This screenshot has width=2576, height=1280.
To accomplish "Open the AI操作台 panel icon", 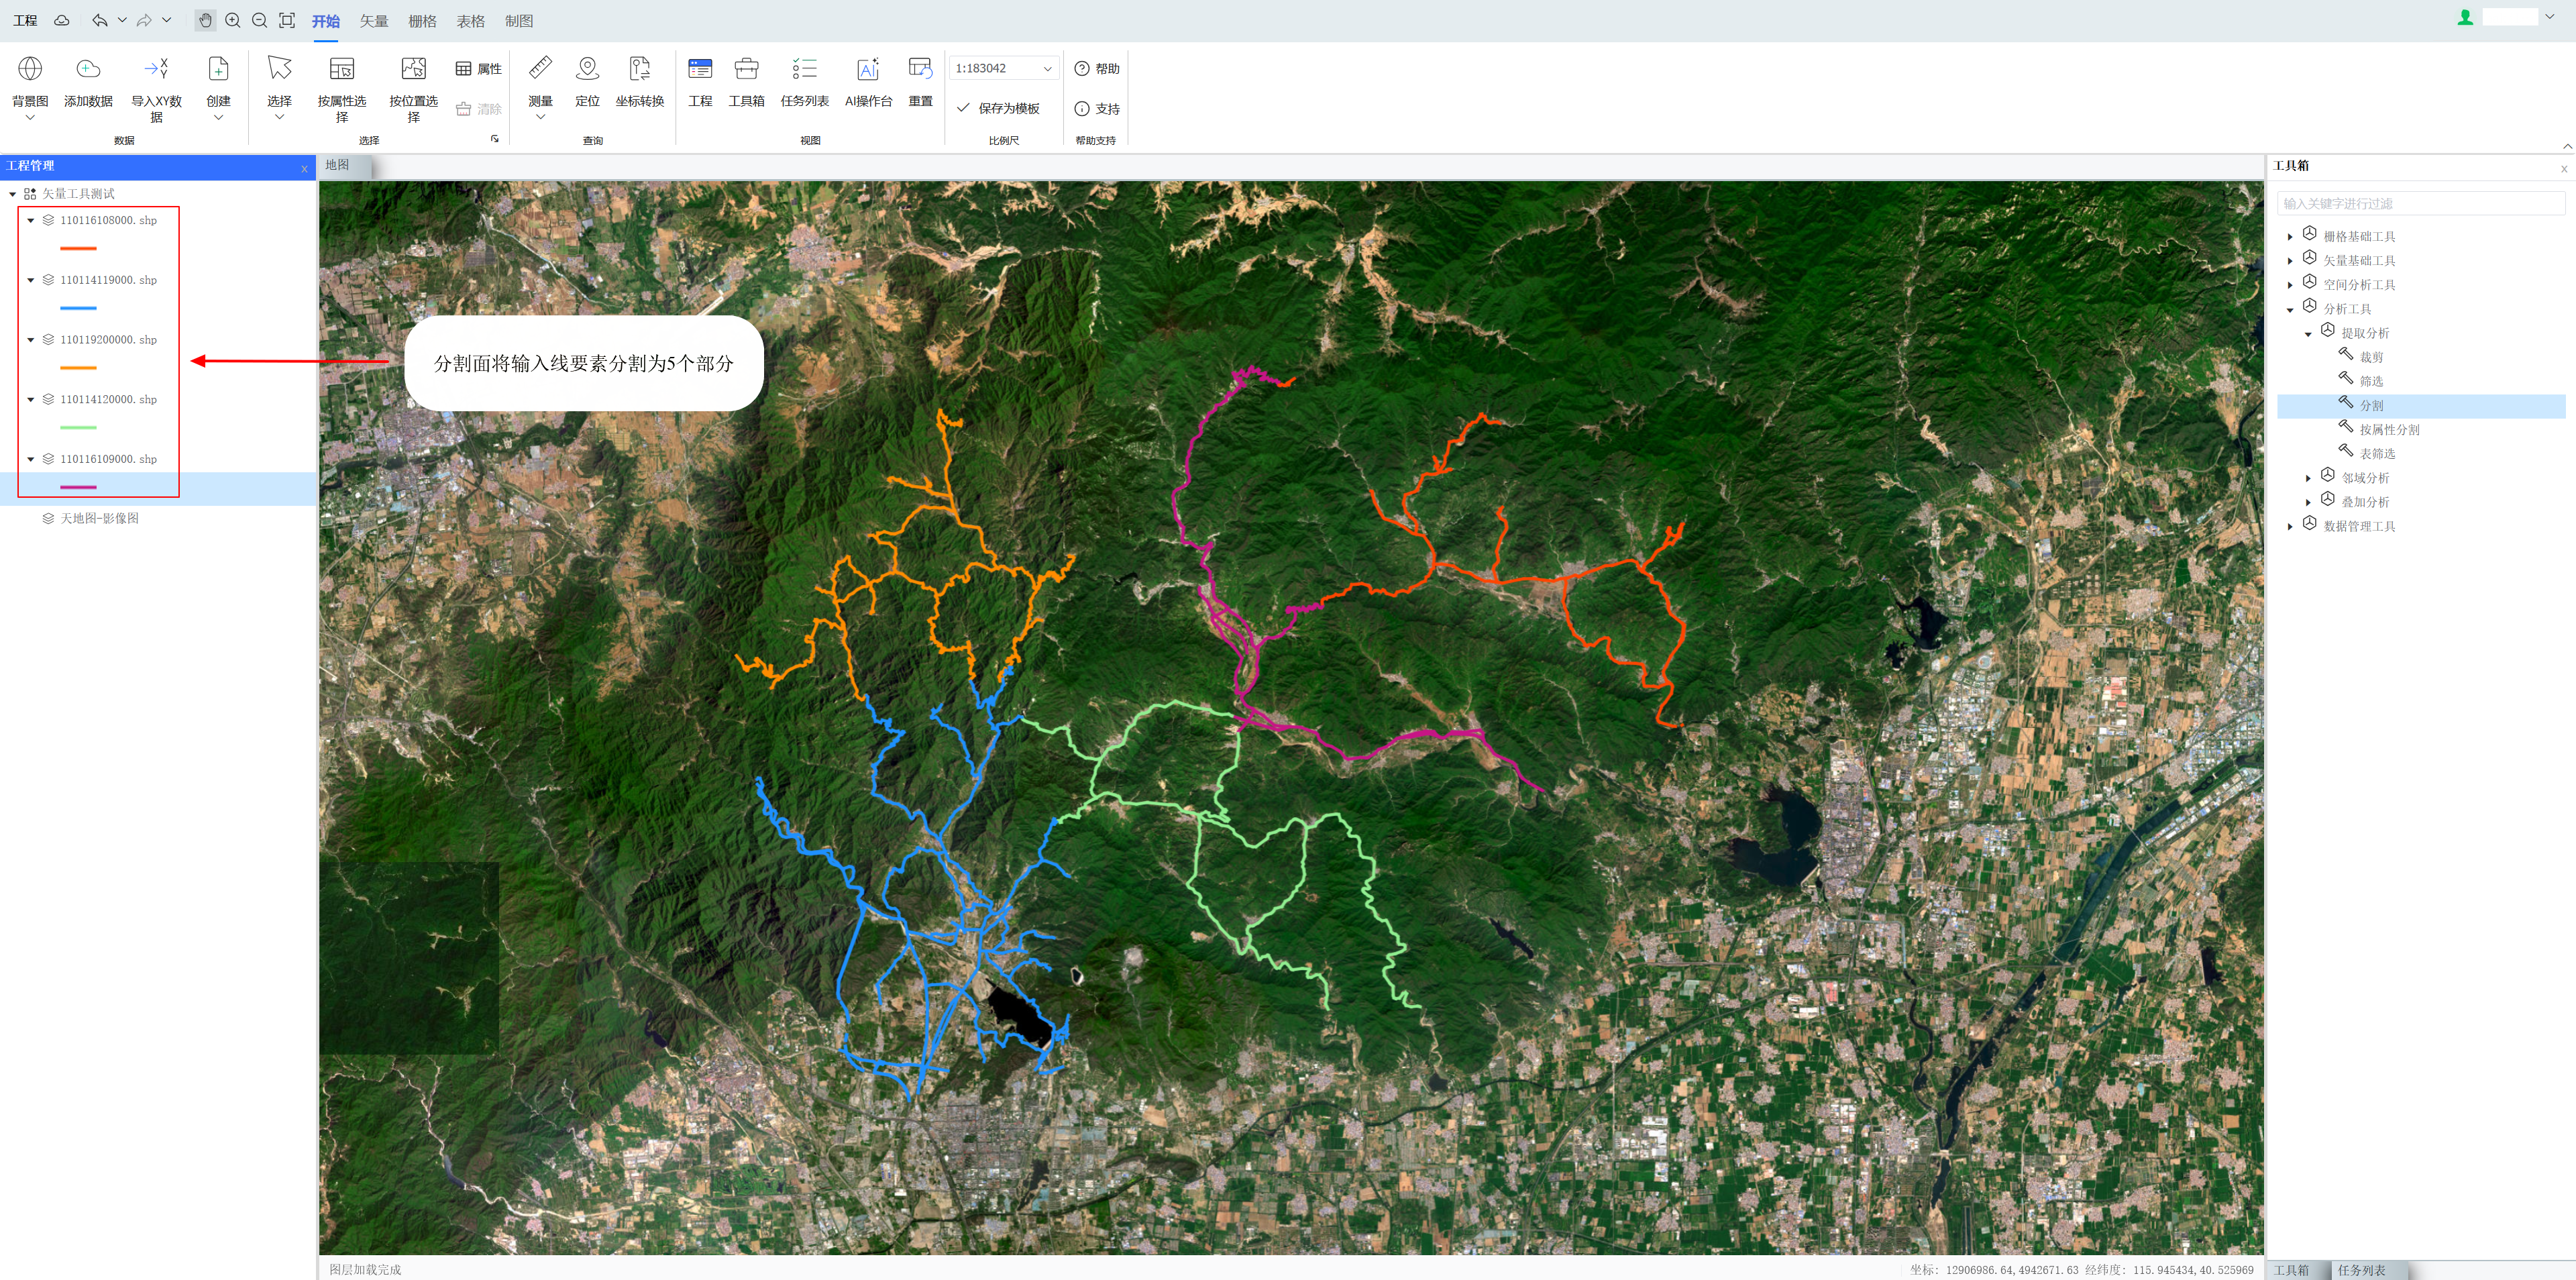I will [867, 69].
